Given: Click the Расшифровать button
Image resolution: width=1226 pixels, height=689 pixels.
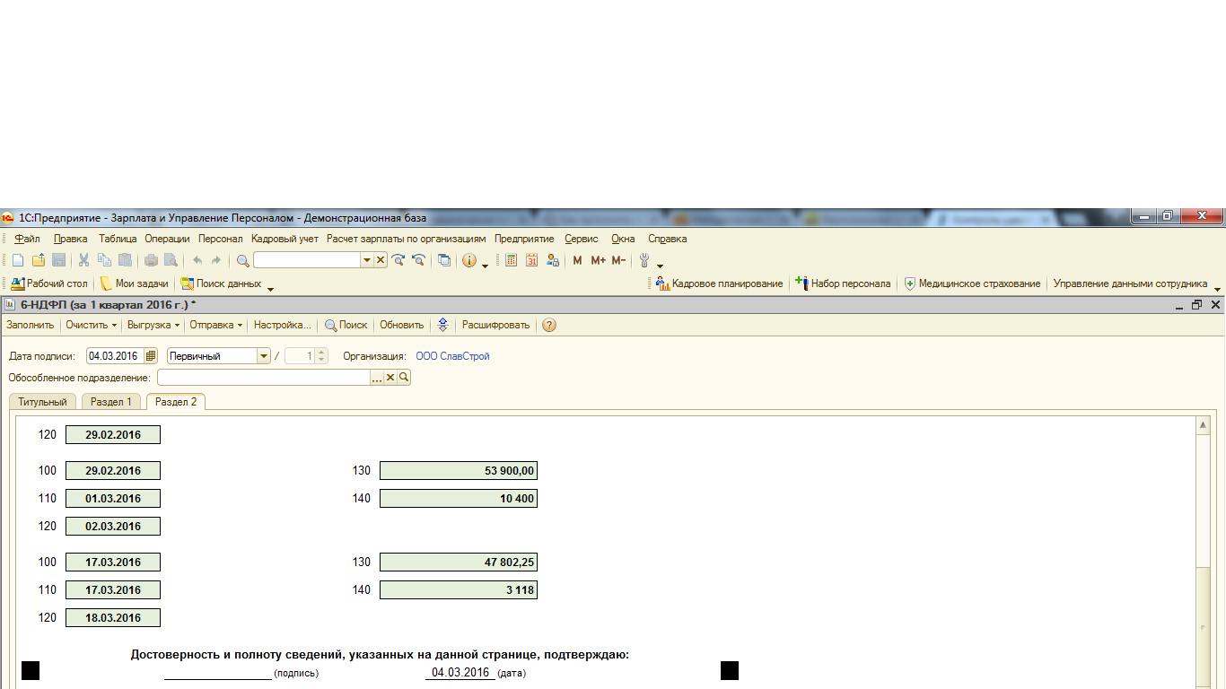Looking at the screenshot, I should tap(495, 325).
